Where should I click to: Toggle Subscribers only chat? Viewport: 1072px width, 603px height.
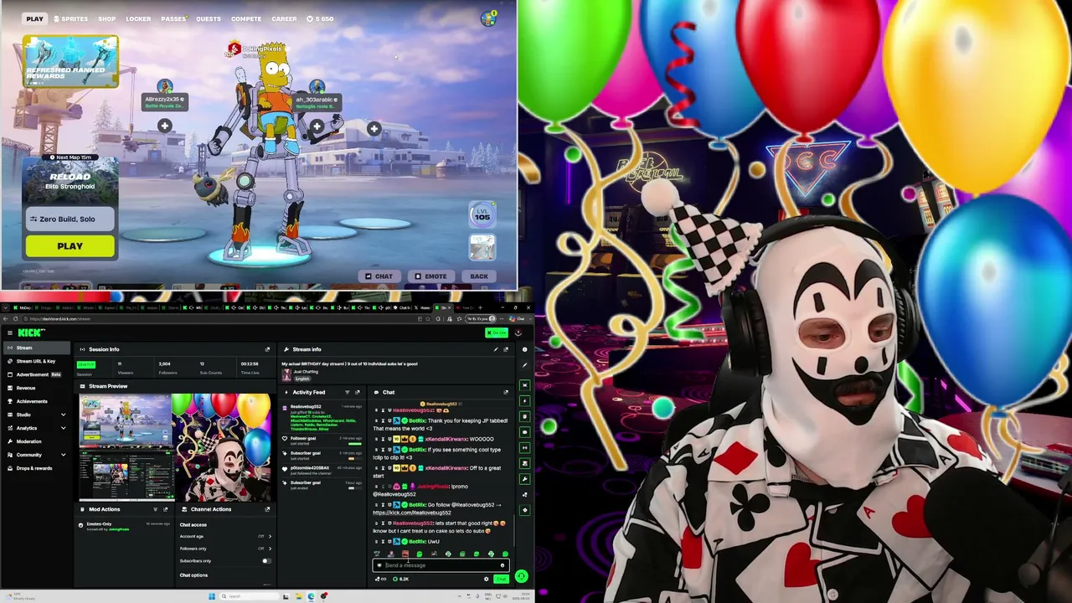click(266, 561)
